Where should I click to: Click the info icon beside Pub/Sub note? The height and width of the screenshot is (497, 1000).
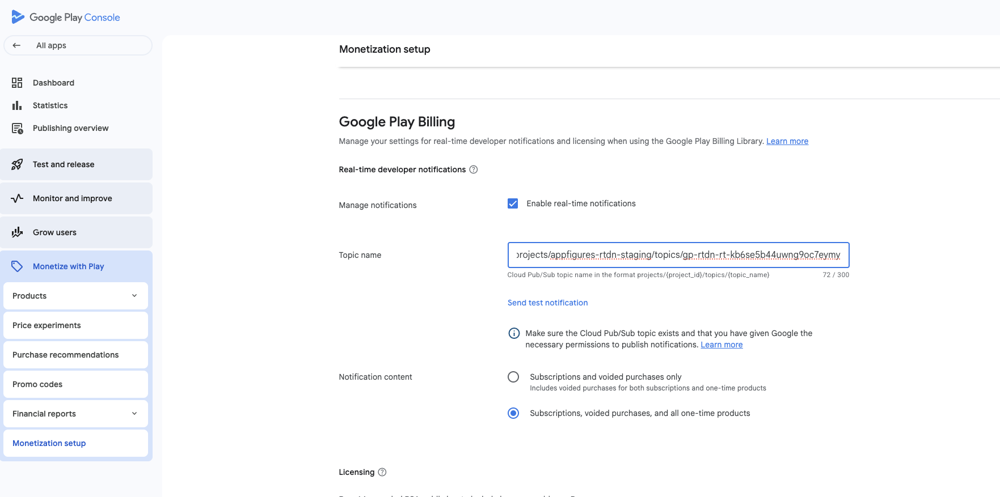[x=514, y=333]
